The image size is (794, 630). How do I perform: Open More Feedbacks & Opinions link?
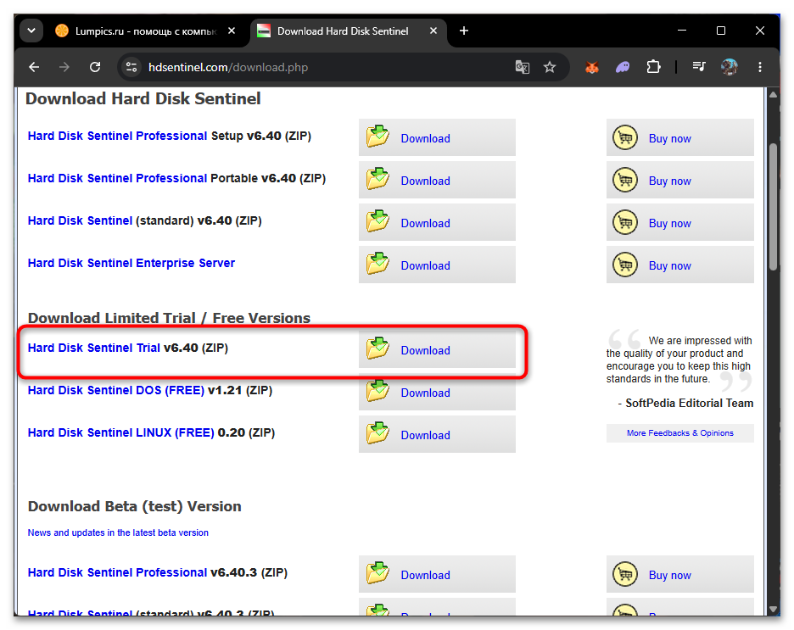click(680, 433)
